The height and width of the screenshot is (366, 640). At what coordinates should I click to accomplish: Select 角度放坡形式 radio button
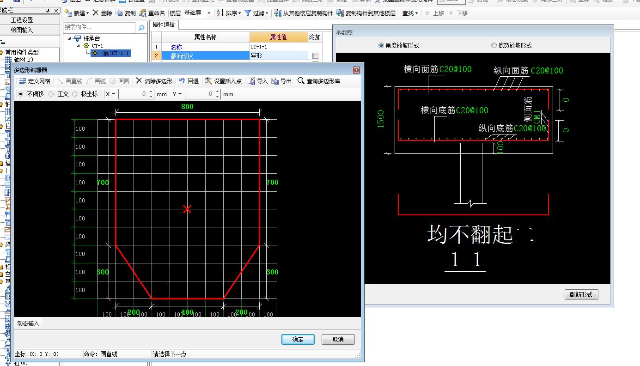point(381,45)
